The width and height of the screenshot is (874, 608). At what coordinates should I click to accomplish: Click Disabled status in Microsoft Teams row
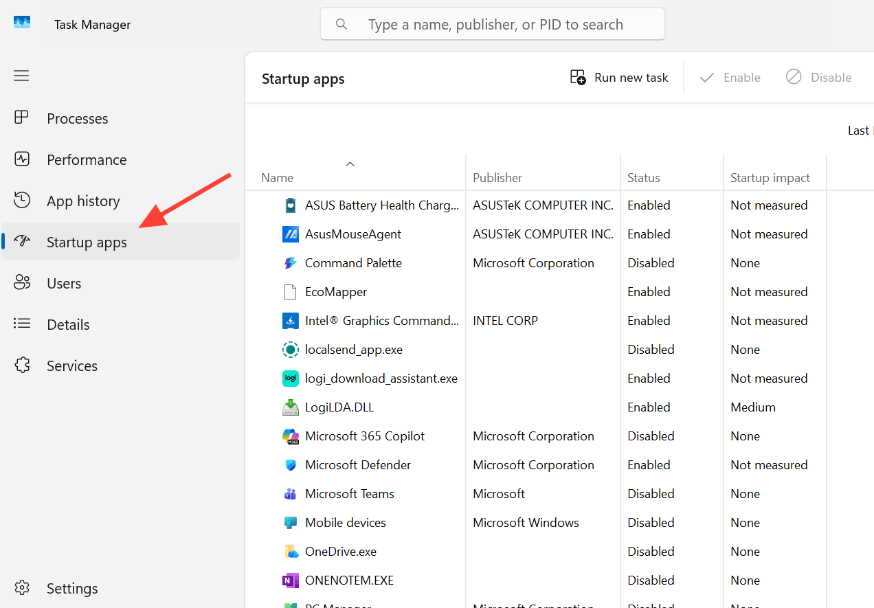pyautogui.click(x=651, y=494)
